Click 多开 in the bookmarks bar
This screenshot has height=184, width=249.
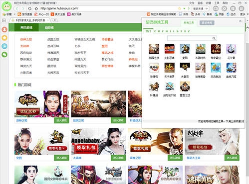click(x=196, y=14)
